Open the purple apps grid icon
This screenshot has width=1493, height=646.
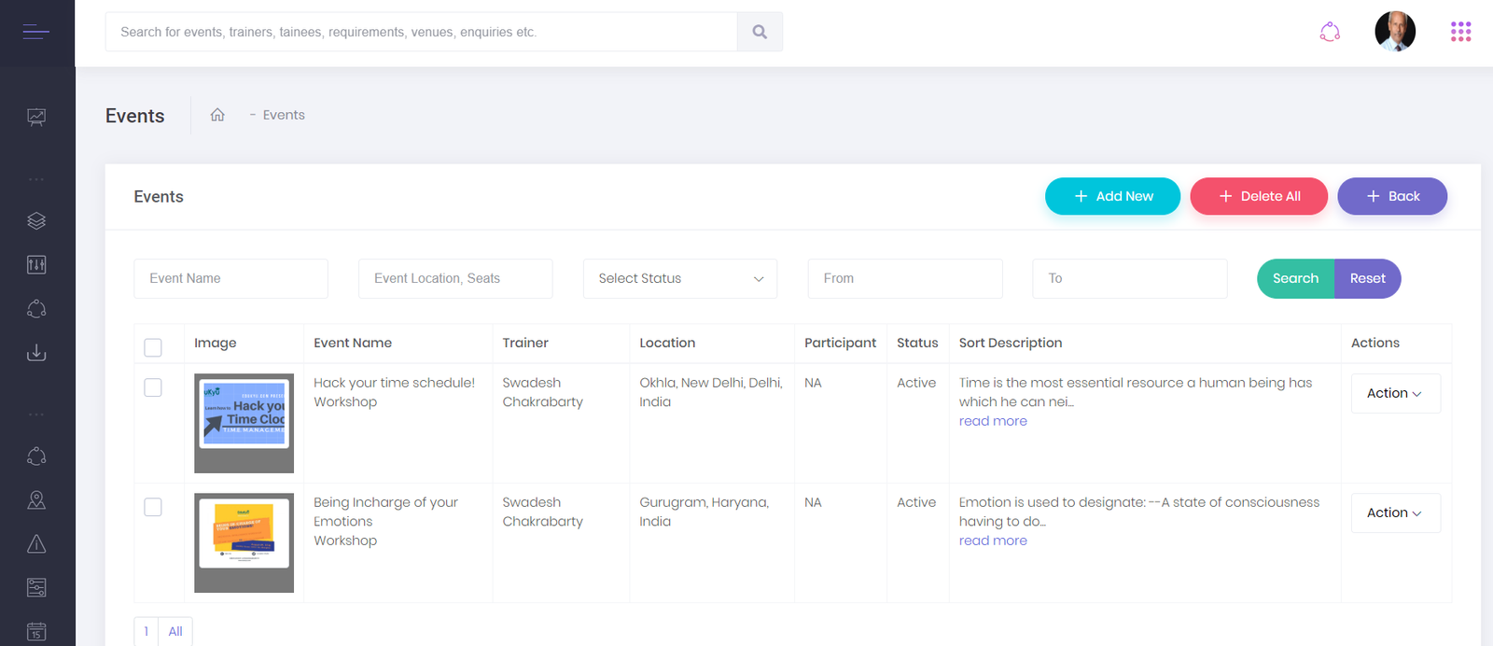[1460, 32]
